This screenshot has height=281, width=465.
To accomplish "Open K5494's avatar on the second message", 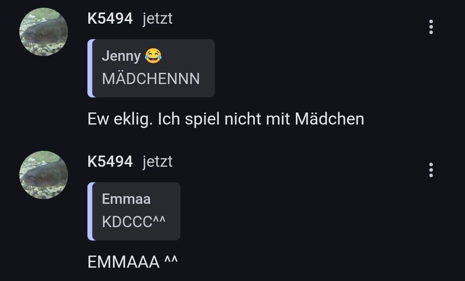I will coord(43,175).
